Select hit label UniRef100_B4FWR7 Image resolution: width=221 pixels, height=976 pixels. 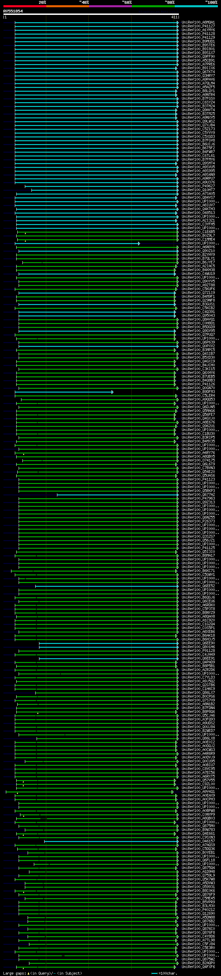(x=198, y=152)
